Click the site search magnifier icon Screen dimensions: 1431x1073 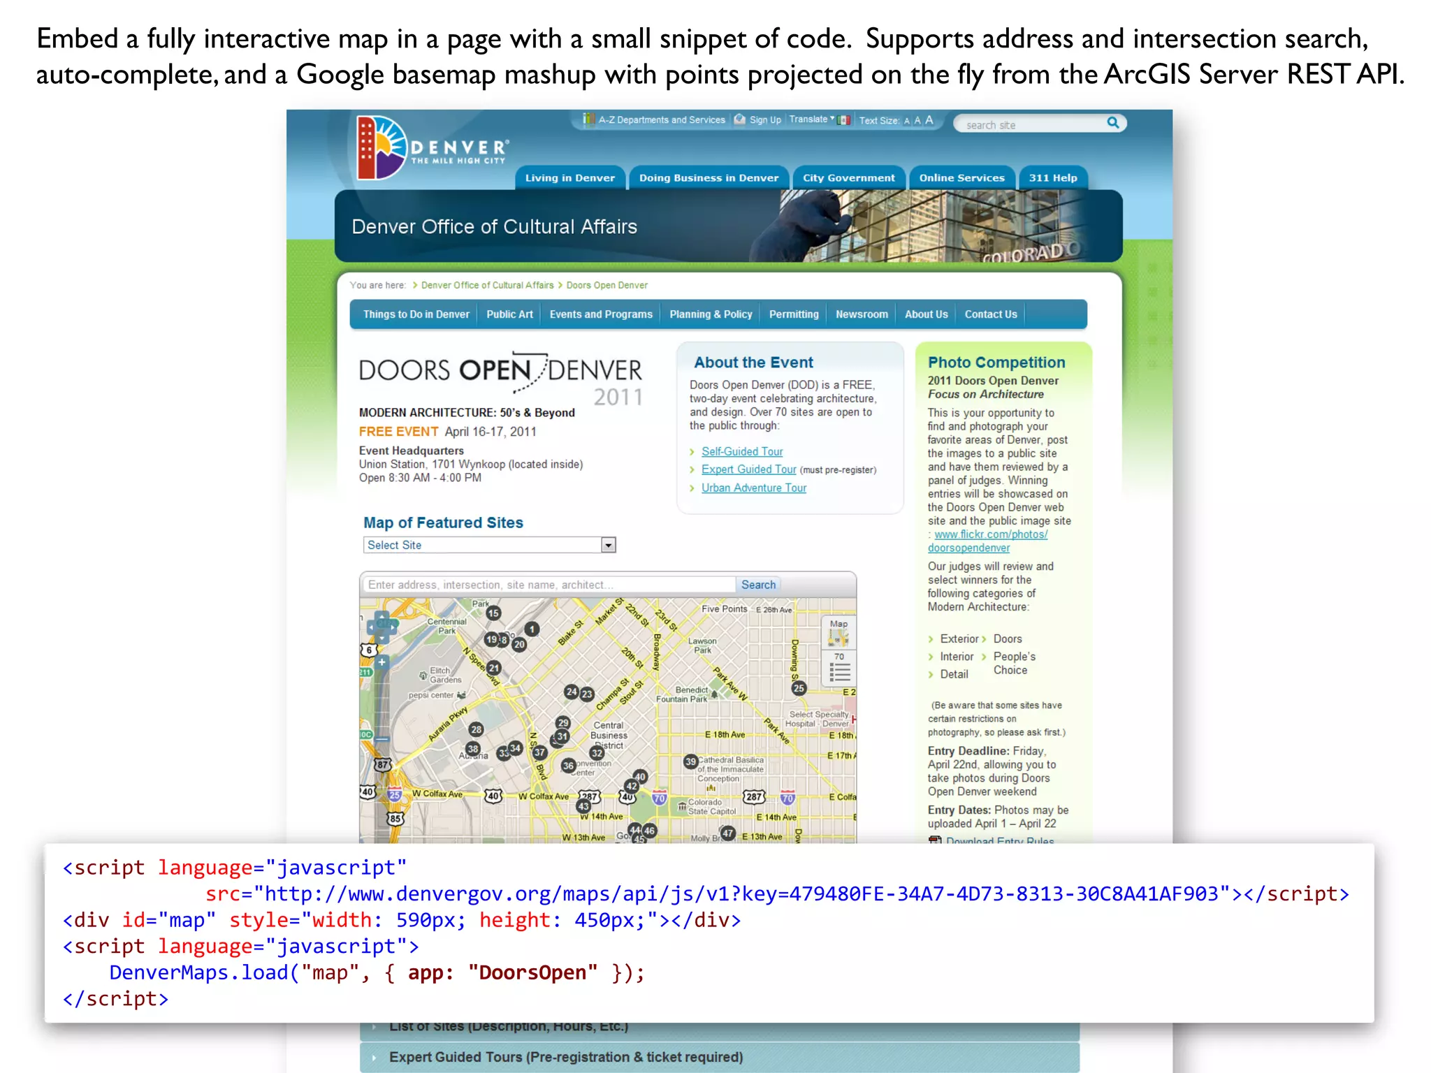pyautogui.click(x=1113, y=123)
